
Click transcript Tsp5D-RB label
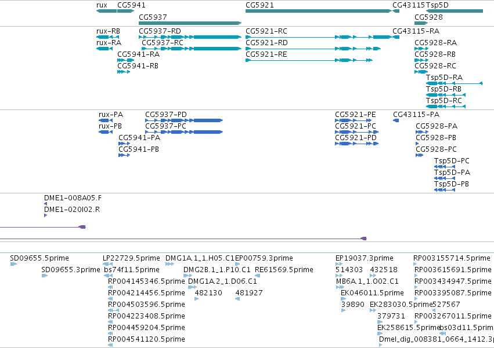pyautogui.click(x=443, y=89)
